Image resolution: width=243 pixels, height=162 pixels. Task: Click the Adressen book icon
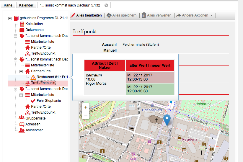(x=22, y=124)
